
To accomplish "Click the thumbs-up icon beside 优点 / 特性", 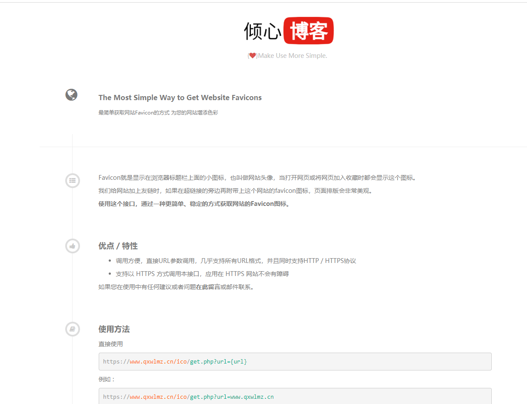I will (72, 246).
